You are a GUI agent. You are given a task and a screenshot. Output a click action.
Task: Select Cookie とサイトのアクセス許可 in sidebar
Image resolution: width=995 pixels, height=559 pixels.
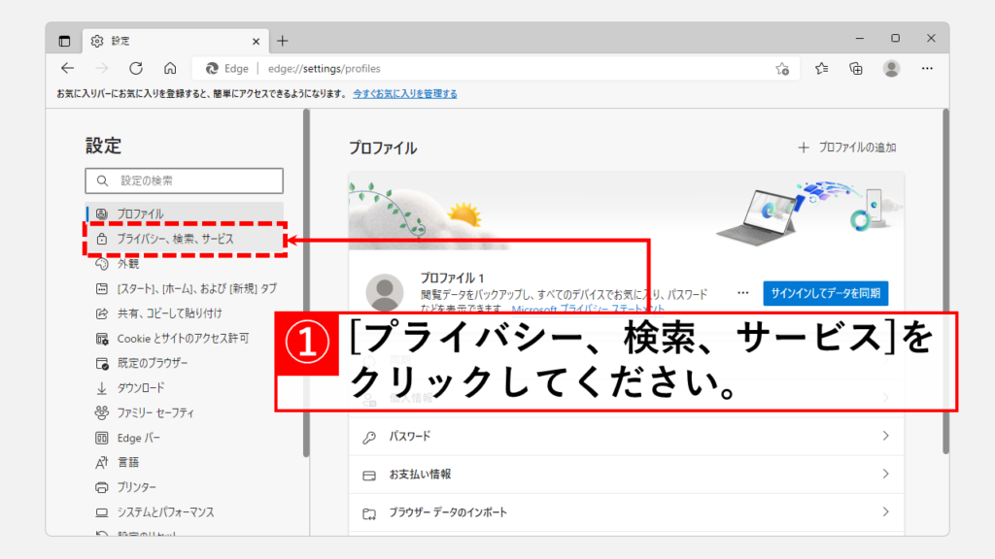[x=183, y=339]
